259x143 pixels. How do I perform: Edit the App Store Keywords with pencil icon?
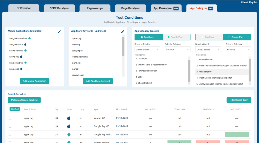[x=123, y=32]
